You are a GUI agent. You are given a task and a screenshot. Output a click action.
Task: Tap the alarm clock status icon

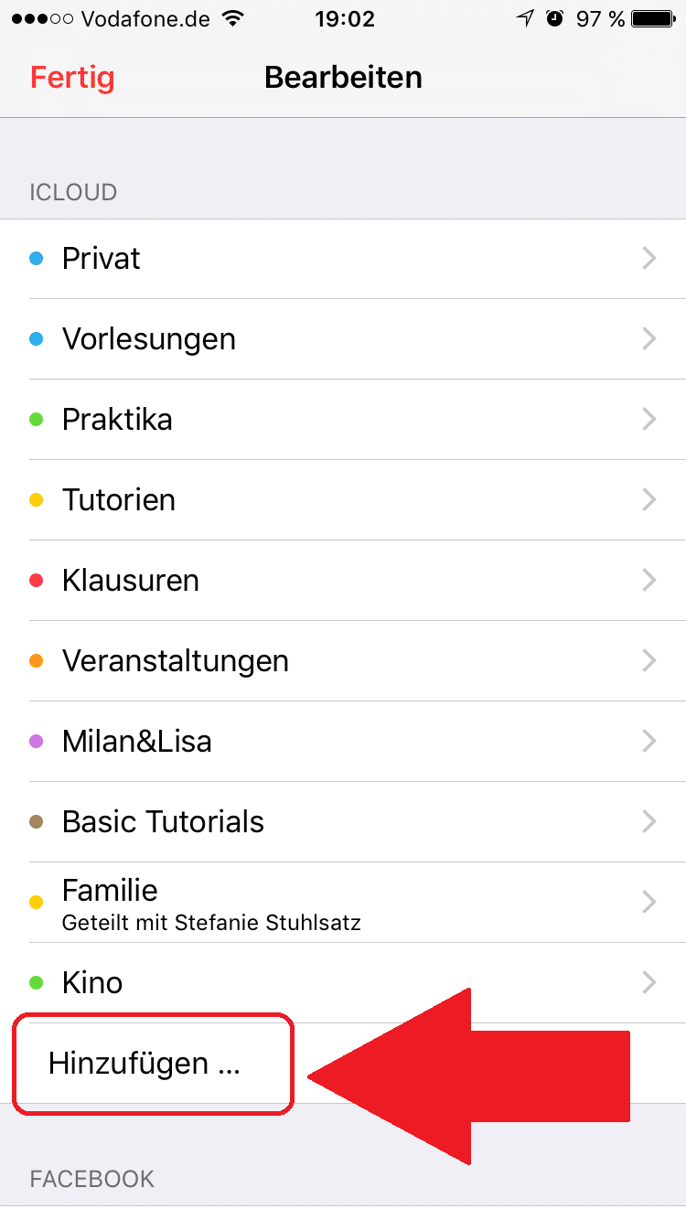pos(555,18)
